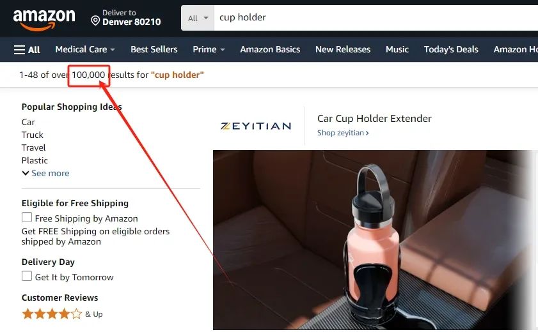This screenshot has width=538, height=332.
Task: Select the Truck shopping idea link
Action: click(32, 135)
